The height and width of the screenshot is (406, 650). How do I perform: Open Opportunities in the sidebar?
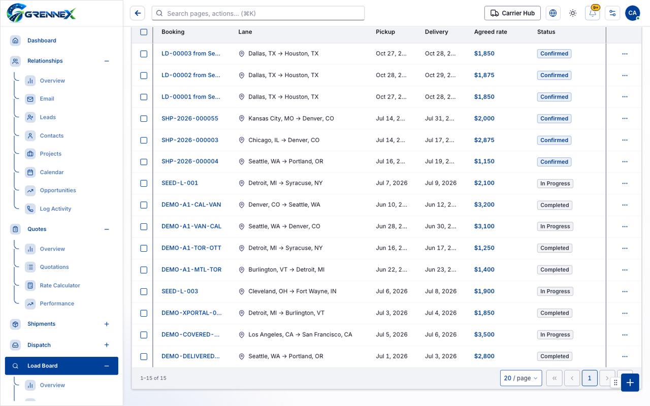[x=58, y=190]
